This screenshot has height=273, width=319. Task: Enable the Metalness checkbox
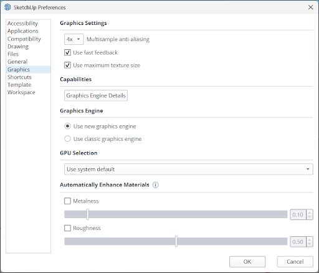click(x=67, y=201)
